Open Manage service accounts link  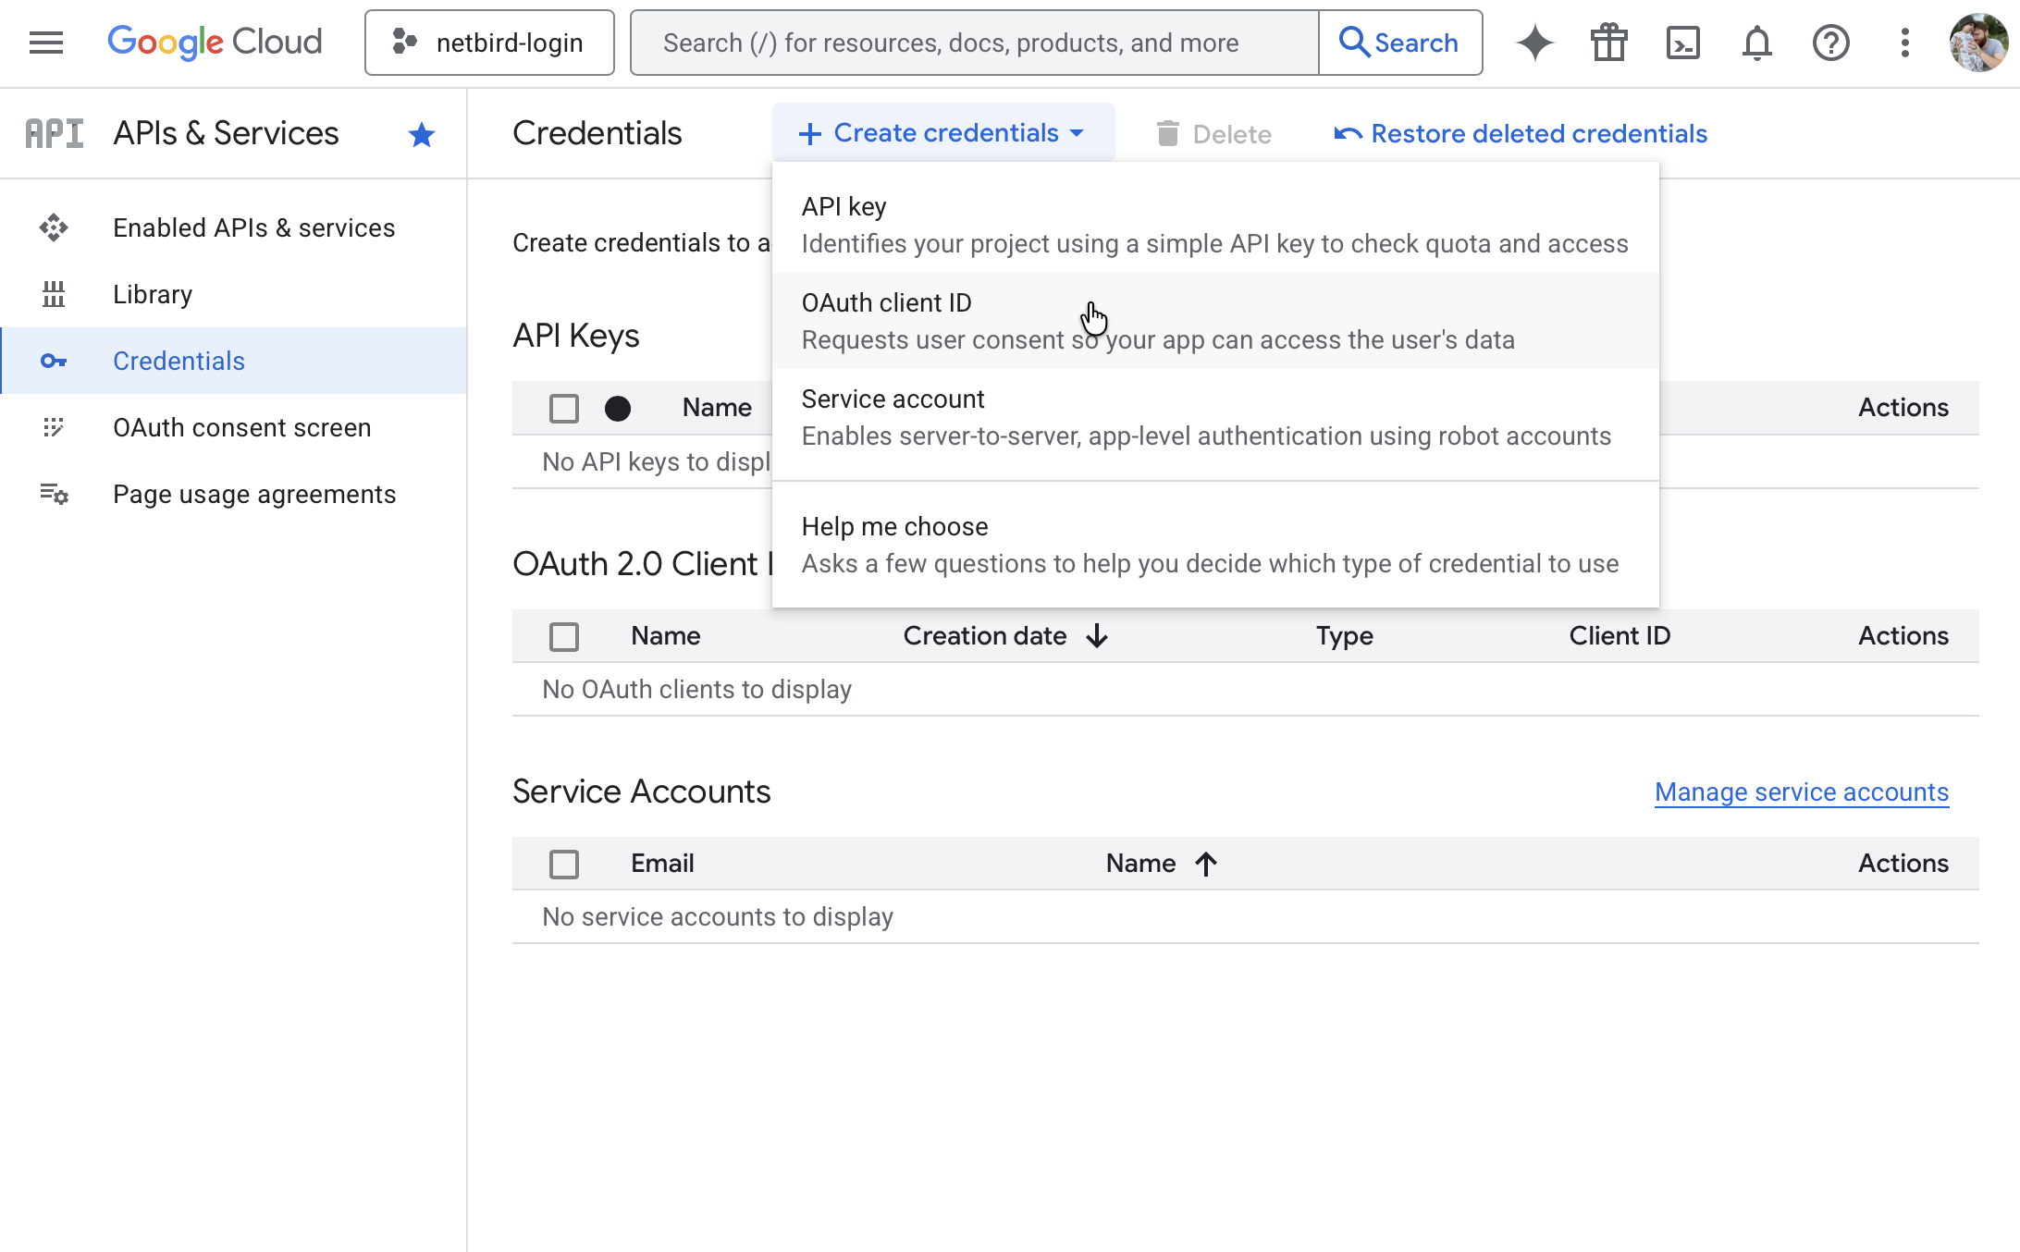coord(1800,792)
